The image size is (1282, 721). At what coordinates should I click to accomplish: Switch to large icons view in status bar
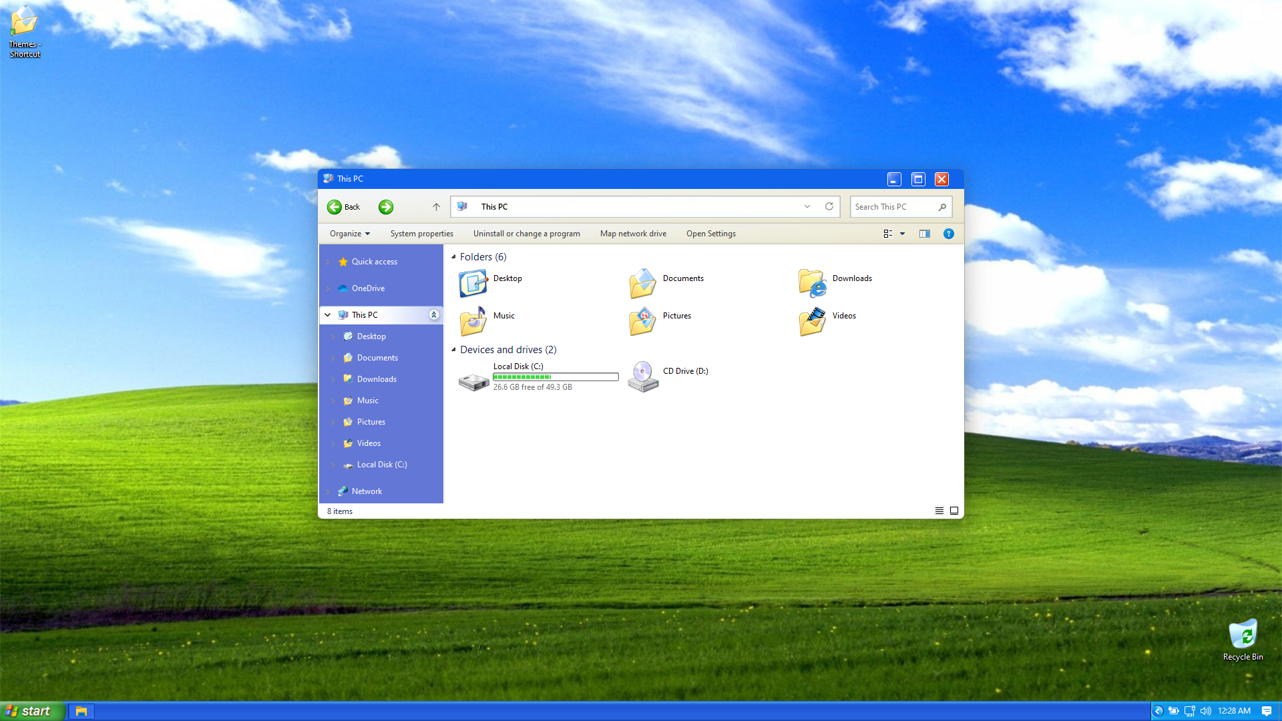[x=954, y=511]
